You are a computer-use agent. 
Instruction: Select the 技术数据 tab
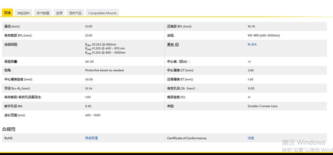[x=43, y=13]
